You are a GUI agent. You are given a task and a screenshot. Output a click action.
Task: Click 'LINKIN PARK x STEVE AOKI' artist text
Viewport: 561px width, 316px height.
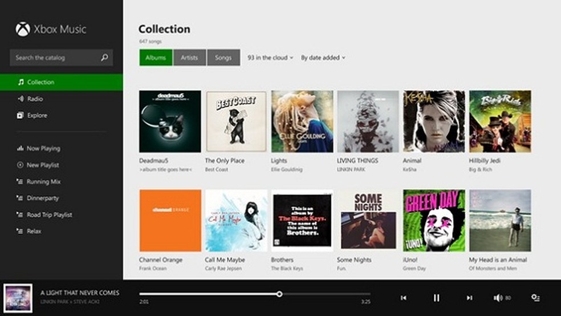[x=70, y=302]
